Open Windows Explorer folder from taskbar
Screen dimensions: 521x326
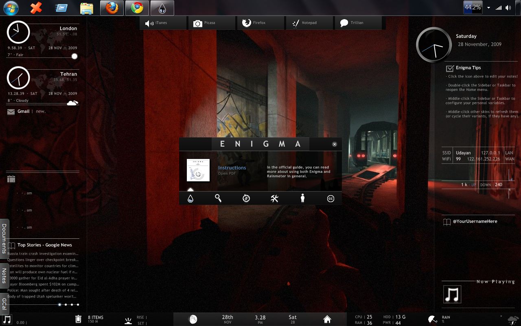86,8
